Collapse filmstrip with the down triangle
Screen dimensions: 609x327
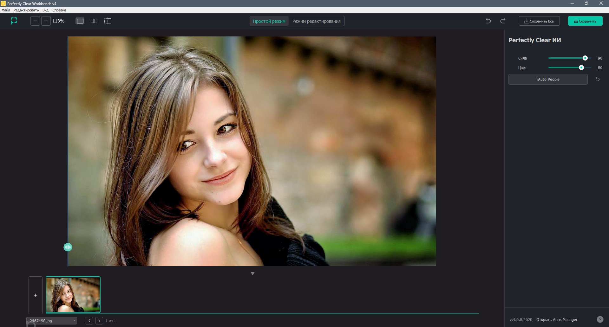pos(252,273)
